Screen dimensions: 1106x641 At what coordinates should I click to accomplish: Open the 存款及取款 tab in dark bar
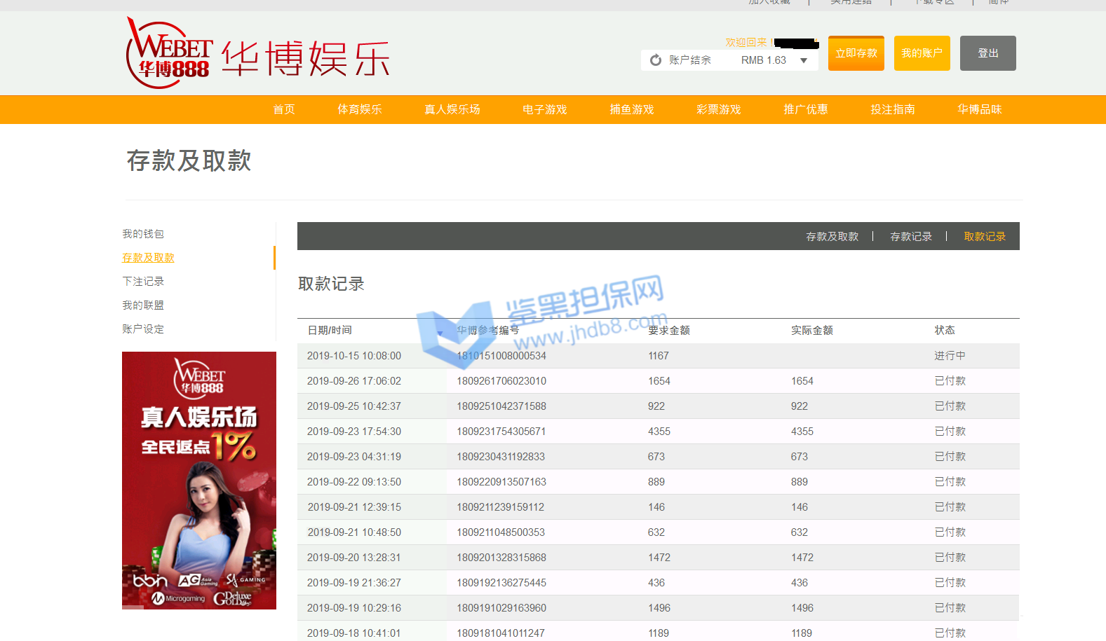[x=832, y=237]
